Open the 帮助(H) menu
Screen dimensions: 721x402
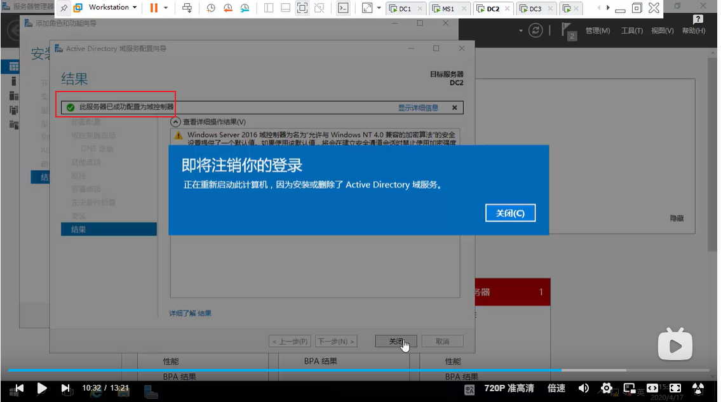click(x=694, y=31)
